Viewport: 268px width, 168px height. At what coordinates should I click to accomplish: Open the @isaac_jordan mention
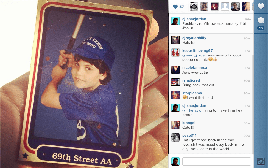click(x=194, y=55)
